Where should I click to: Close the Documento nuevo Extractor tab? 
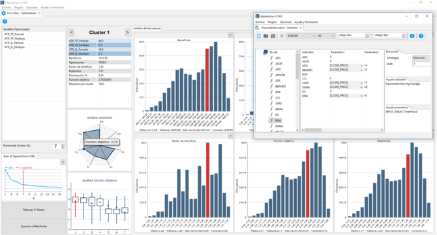pos(301,27)
